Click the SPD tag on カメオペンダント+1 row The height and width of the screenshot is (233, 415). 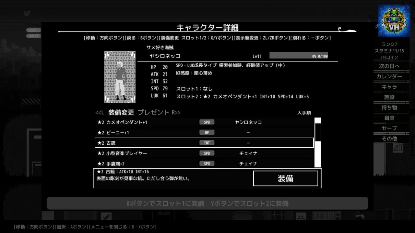207,122
